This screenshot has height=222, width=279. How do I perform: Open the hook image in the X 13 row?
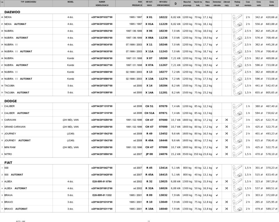pos(237,72)
